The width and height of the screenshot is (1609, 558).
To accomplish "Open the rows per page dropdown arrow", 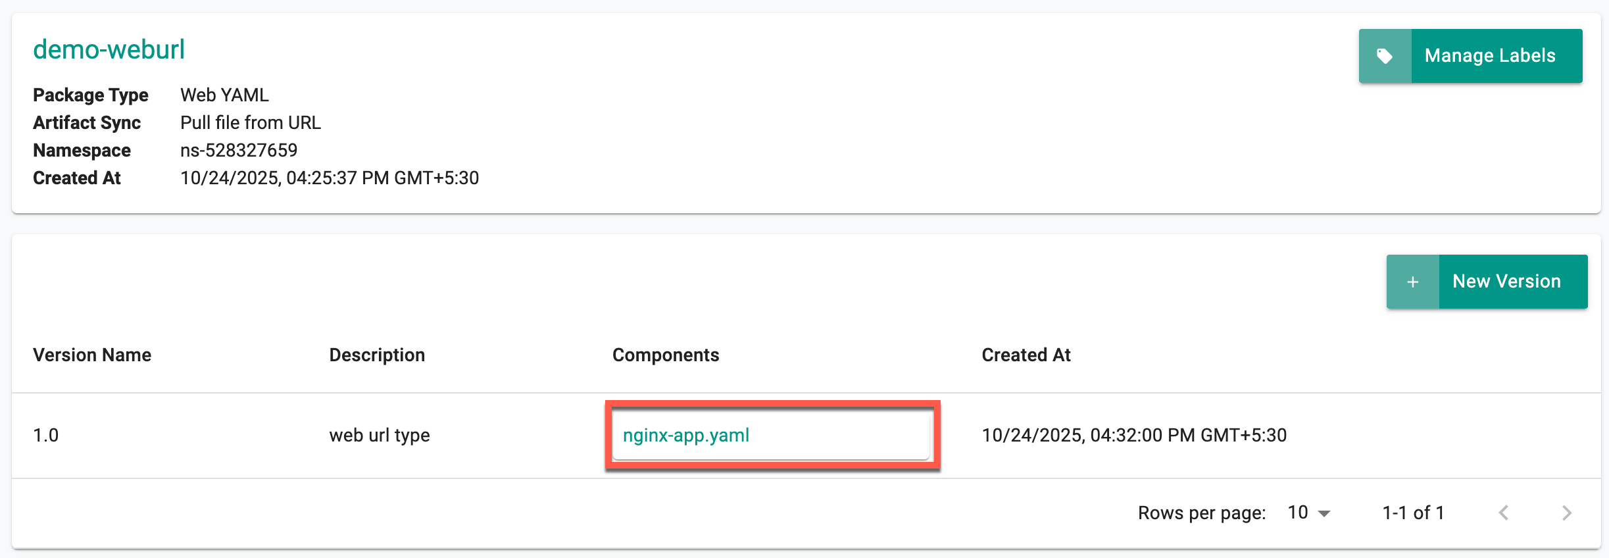I will click(x=1324, y=513).
